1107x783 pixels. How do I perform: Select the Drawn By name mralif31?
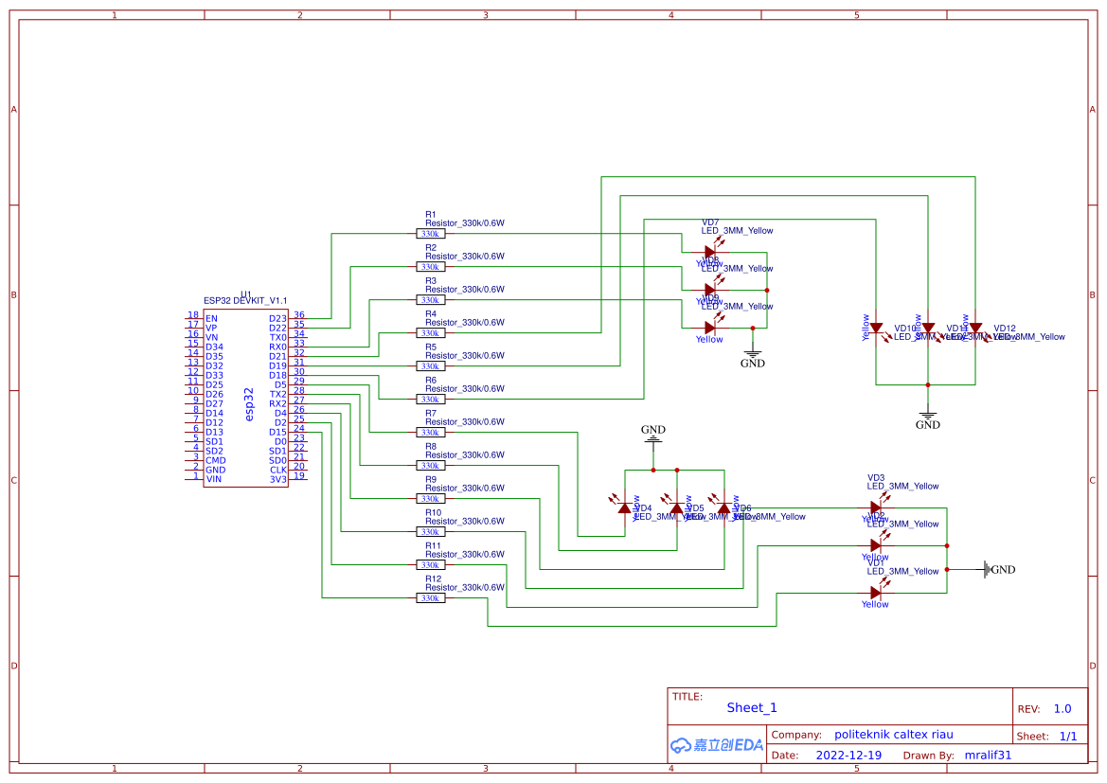click(988, 755)
